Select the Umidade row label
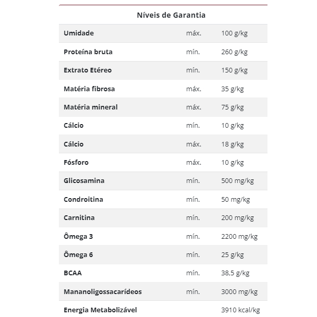This screenshot has width=317, height=317. [x=79, y=33]
